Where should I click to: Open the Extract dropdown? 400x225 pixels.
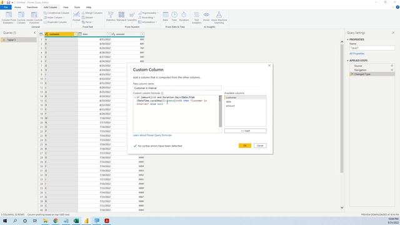88,17
